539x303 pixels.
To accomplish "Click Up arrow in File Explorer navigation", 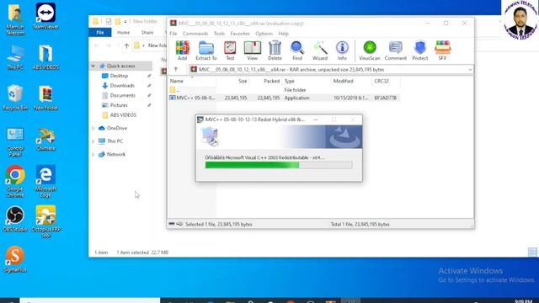I will [126, 45].
